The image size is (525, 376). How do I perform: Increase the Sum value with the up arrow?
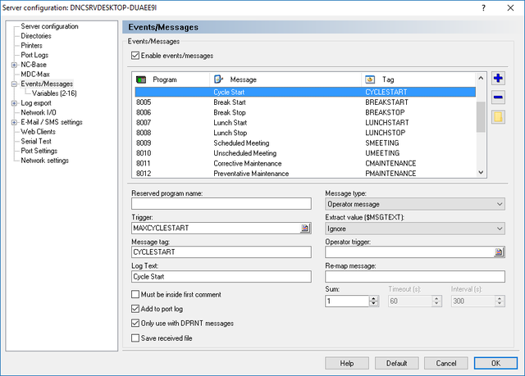[x=374, y=298]
